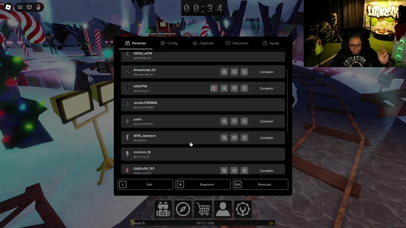Toggle the microphone mute in top bar
406x228 pixels.
[x=38, y=7]
